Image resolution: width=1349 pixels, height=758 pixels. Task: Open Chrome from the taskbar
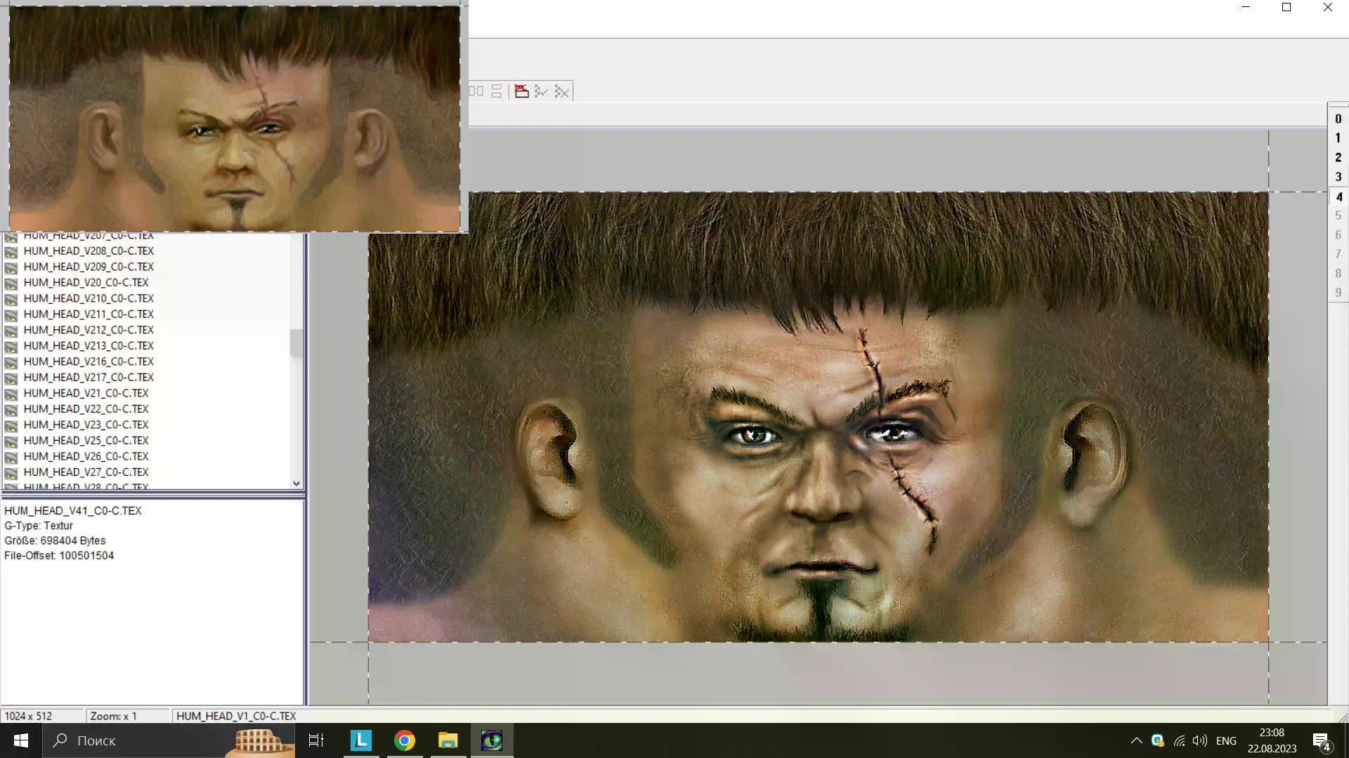pyautogui.click(x=404, y=740)
